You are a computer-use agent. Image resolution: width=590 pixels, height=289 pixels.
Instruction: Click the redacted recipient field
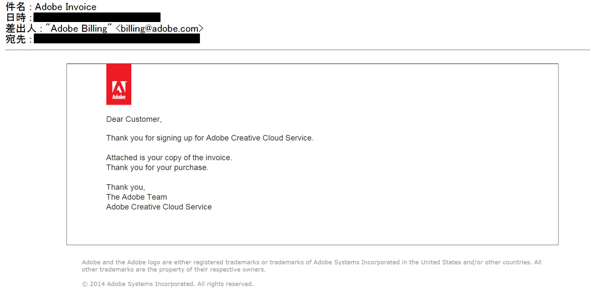click(x=117, y=39)
